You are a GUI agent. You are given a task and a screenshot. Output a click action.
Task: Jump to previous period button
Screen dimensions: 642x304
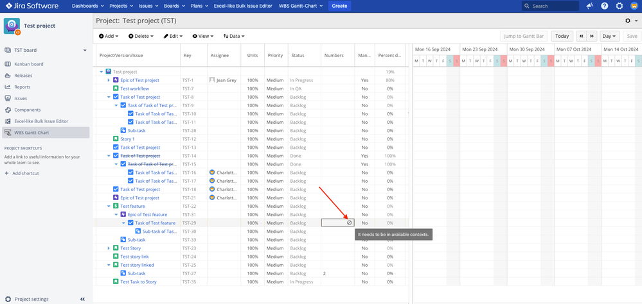pyautogui.click(x=582, y=36)
